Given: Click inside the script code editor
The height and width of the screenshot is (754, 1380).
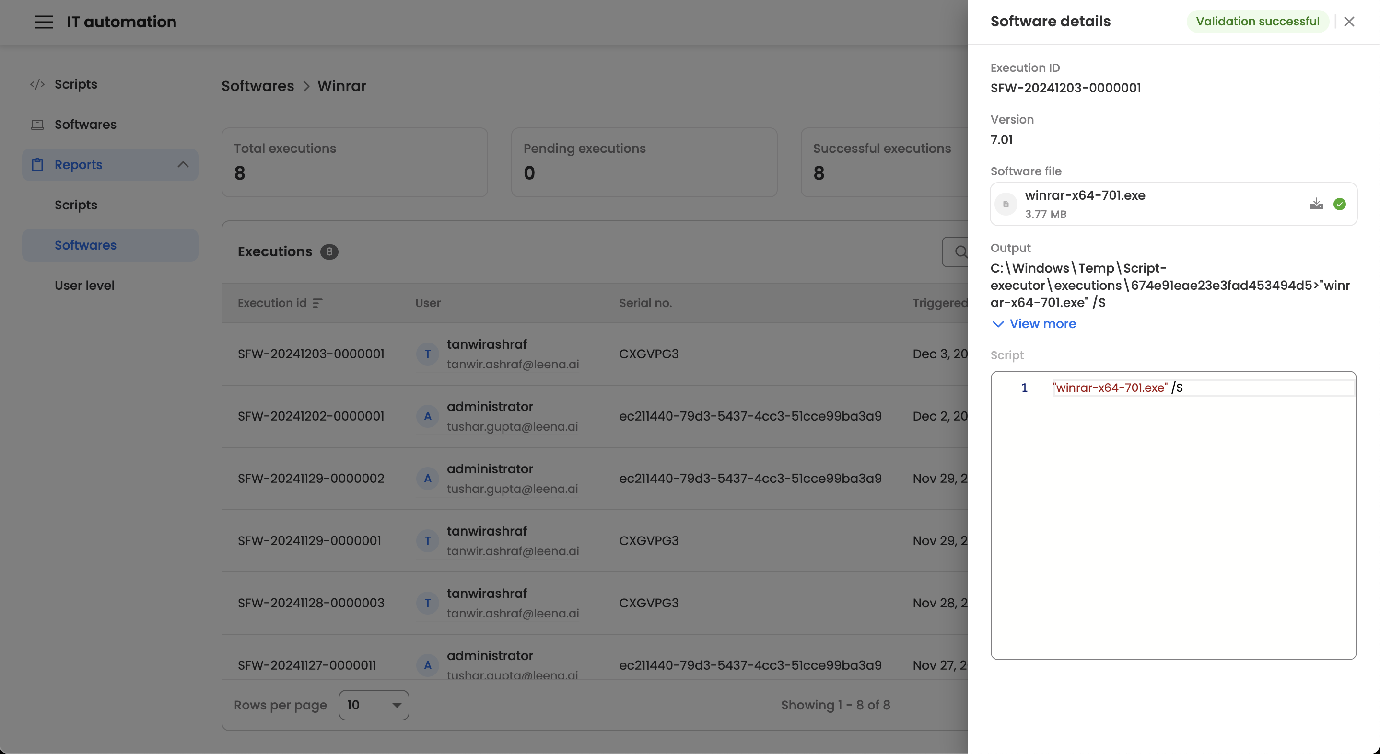Looking at the screenshot, I should click(1173, 514).
